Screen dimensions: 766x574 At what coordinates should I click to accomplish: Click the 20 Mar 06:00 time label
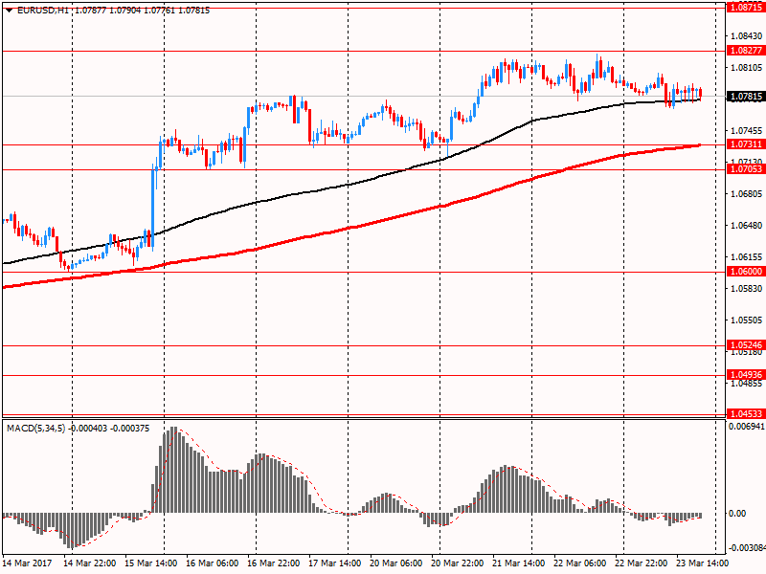point(396,563)
